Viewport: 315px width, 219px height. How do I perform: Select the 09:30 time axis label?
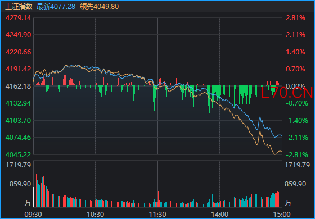[33, 215]
